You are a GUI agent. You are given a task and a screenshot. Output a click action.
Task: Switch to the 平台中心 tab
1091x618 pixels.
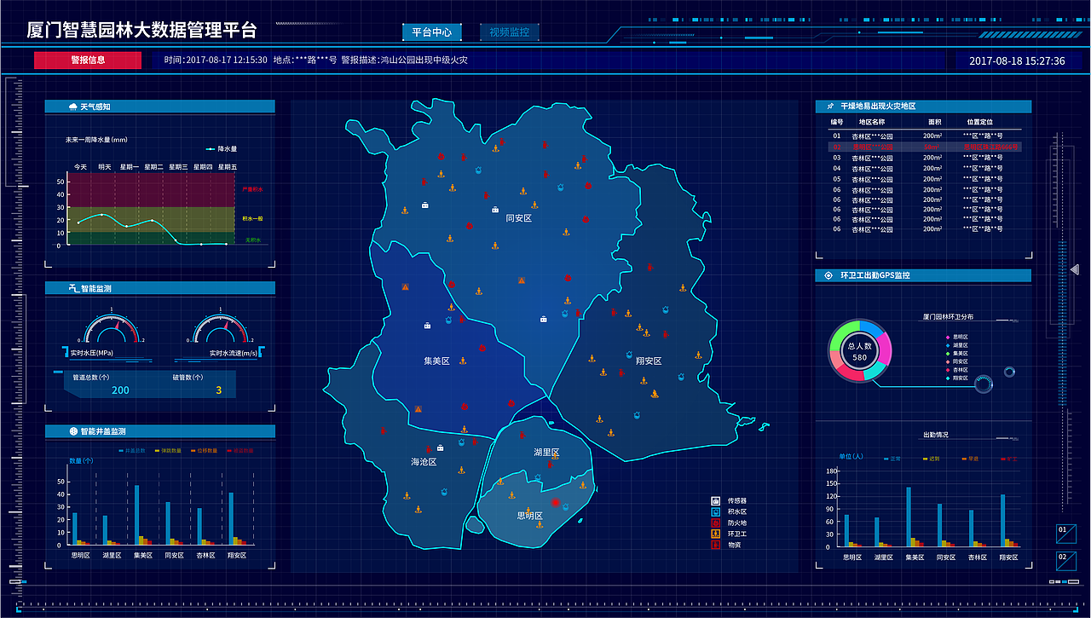pos(431,32)
